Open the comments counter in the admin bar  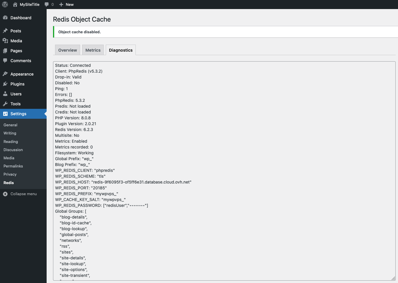(49, 4)
